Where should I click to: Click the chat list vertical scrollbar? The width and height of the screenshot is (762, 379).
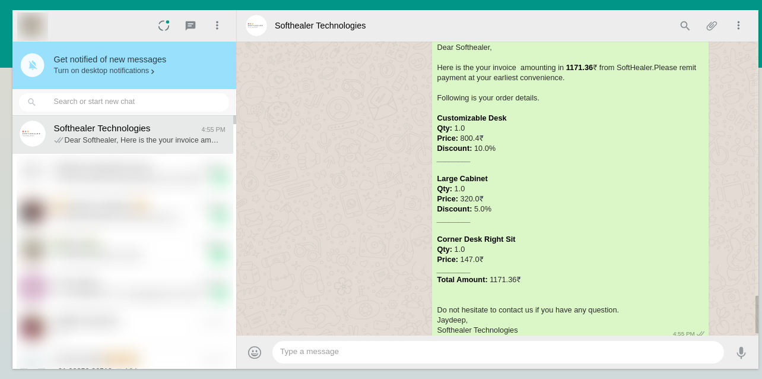coord(234,119)
